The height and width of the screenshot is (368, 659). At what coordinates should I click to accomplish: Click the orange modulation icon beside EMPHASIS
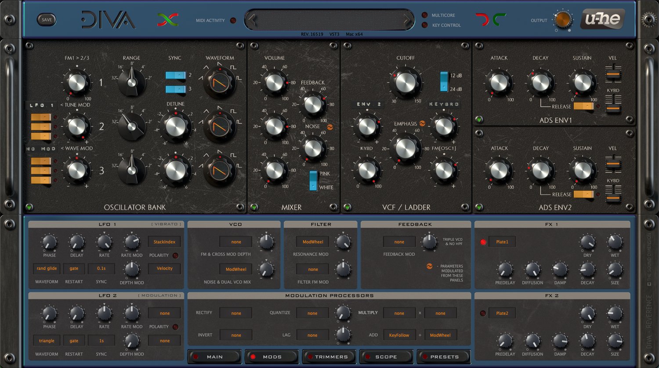coord(422,124)
